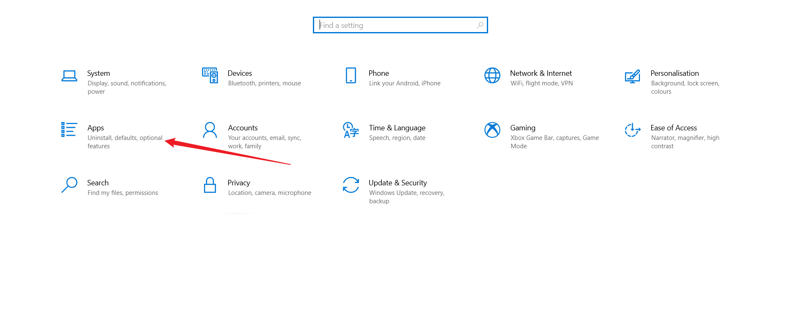Click the Ease of Access icon
This screenshot has height=334, width=801.
[632, 130]
